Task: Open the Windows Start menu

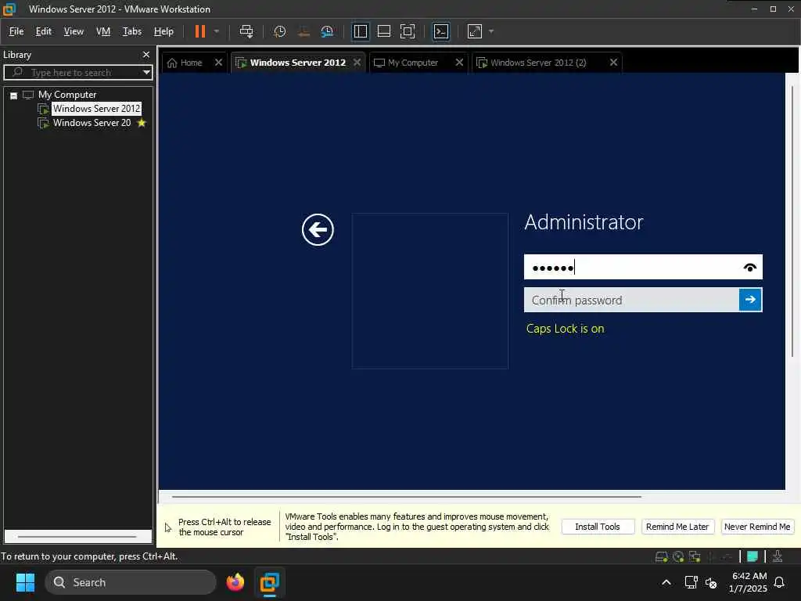Action: pyautogui.click(x=25, y=582)
